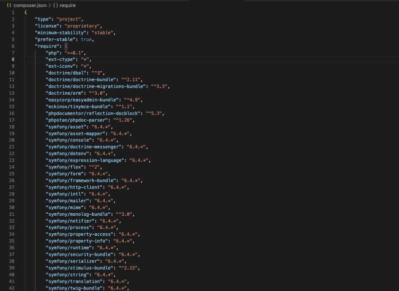Click the "^3.0" monolog-bundle version
The image size is (399, 291).
pyautogui.click(x=124, y=214)
